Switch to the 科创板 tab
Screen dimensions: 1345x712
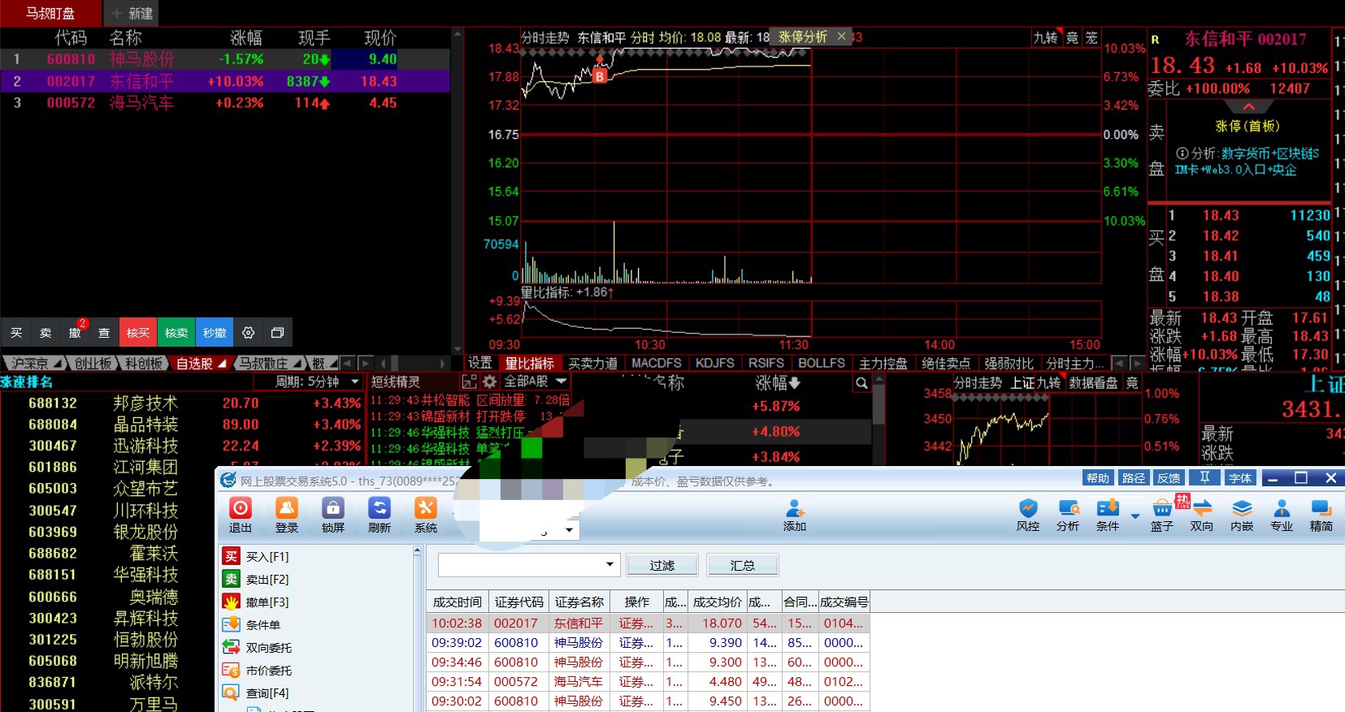click(x=144, y=364)
